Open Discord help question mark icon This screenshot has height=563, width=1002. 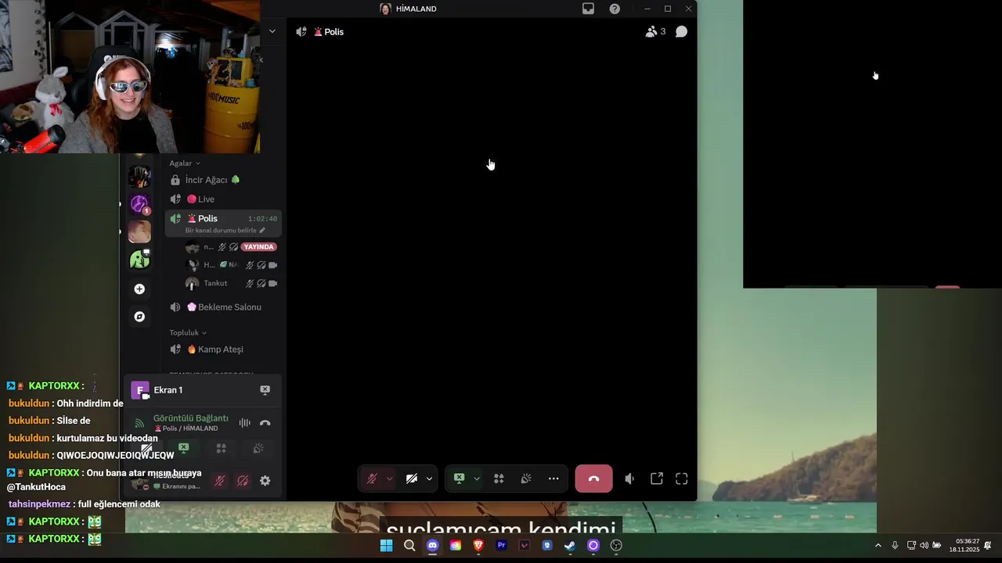tap(615, 9)
